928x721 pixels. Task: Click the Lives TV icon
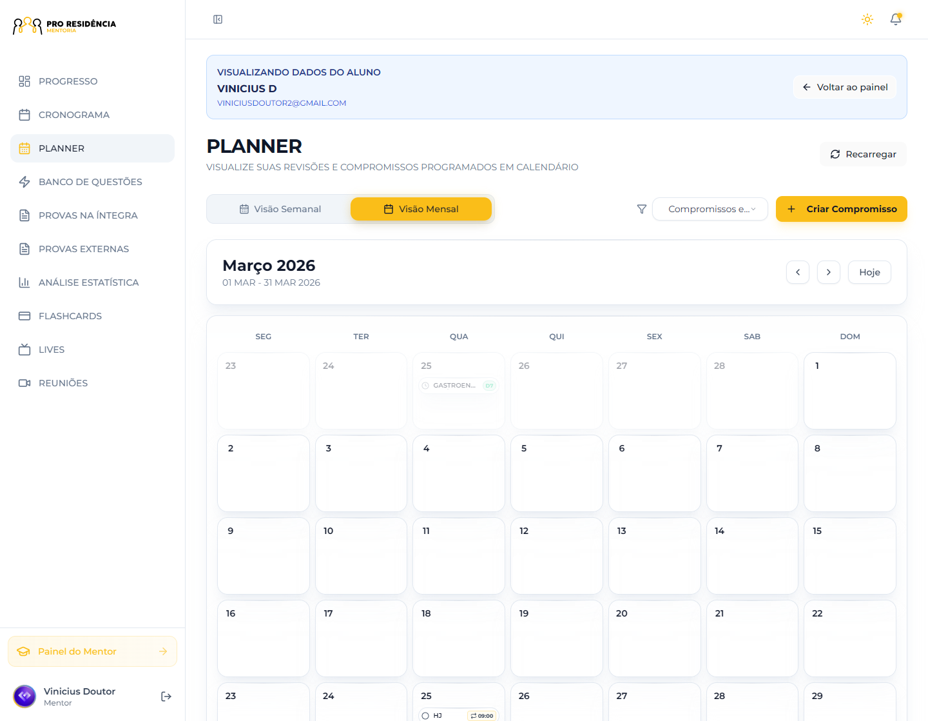tap(24, 350)
